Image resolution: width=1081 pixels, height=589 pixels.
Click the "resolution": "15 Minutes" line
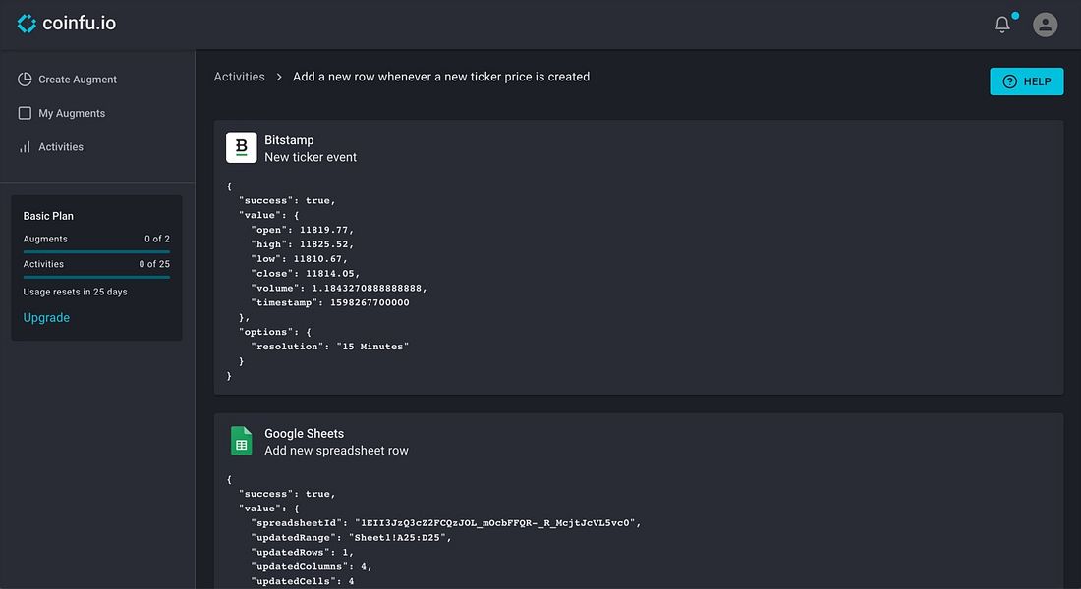pyautogui.click(x=329, y=347)
